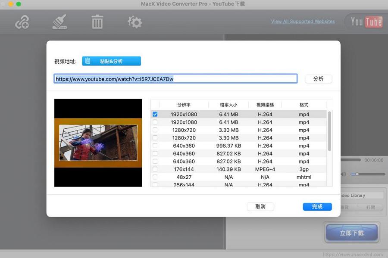Click the 視頻地址 label
Screen dimensions: 388x258
point(66,61)
